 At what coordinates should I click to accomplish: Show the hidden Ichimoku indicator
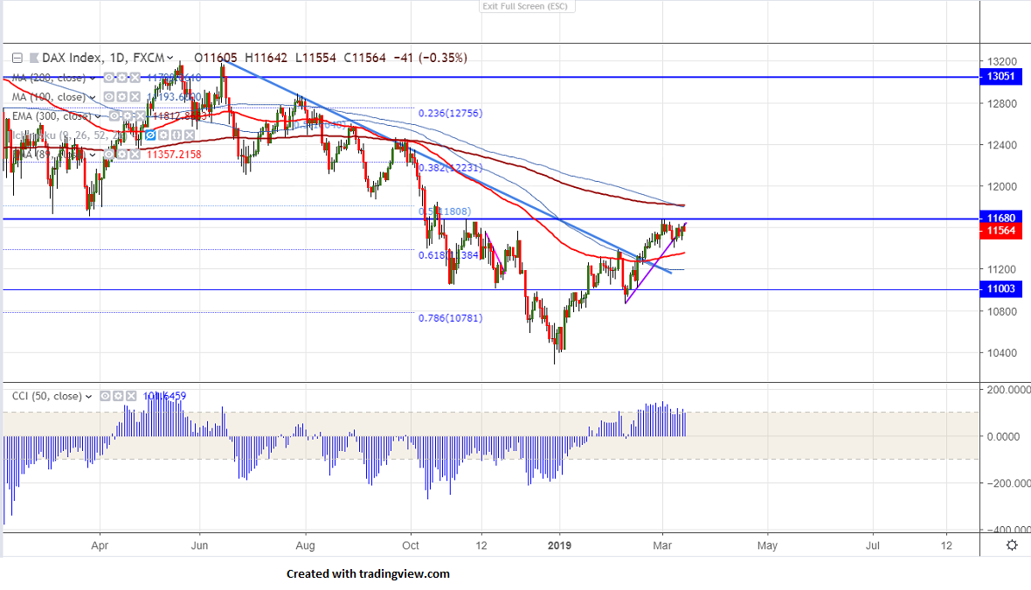pyautogui.click(x=150, y=135)
